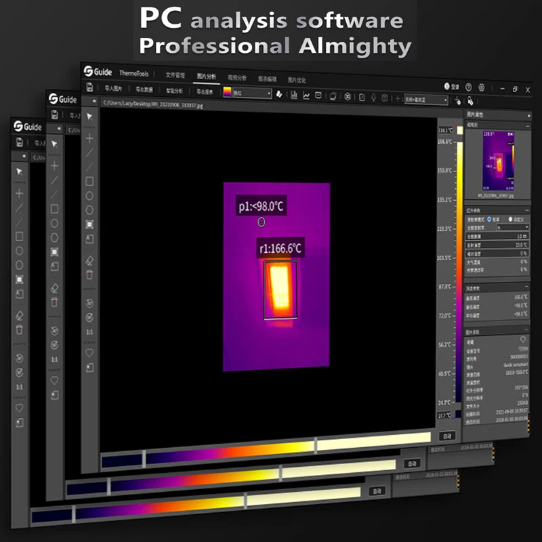The image size is (542, 542).
Task: Click the edit note pencil icon
Action: coord(362,98)
